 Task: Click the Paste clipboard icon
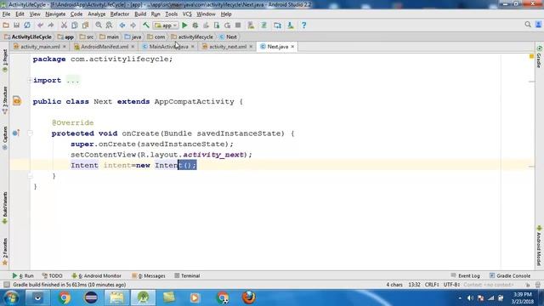(x=85, y=25)
